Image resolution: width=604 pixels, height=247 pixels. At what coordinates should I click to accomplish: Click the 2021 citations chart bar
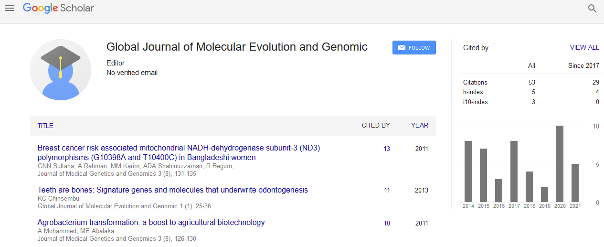575,183
